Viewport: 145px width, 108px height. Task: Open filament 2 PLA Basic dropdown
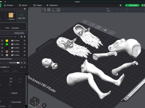(16, 40)
